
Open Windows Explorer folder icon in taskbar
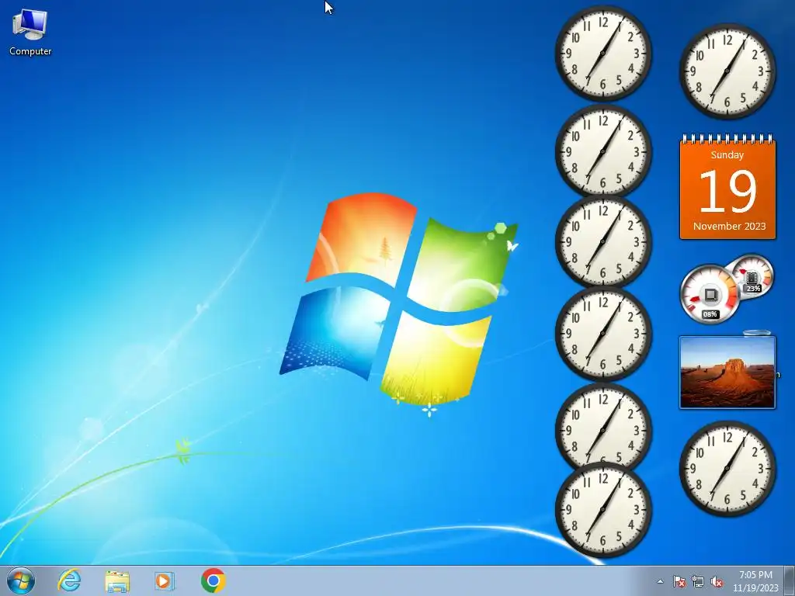pos(117,580)
